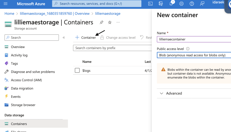Open the more options ellipsis beside title
This screenshot has width=231, height=132.
(118, 22)
